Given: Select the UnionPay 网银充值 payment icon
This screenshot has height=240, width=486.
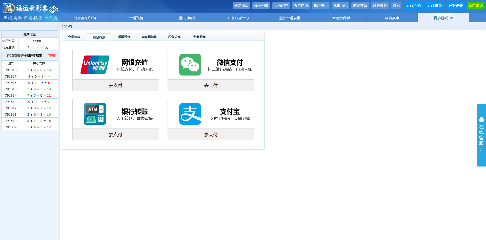Looking at the screenshot, I should 95,64.
